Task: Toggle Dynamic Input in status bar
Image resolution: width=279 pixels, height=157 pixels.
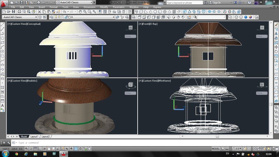Action: click(67, 149)
